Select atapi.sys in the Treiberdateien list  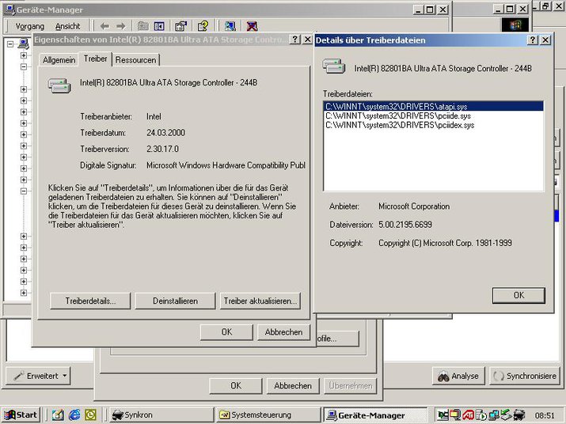[x=434, y=107]
